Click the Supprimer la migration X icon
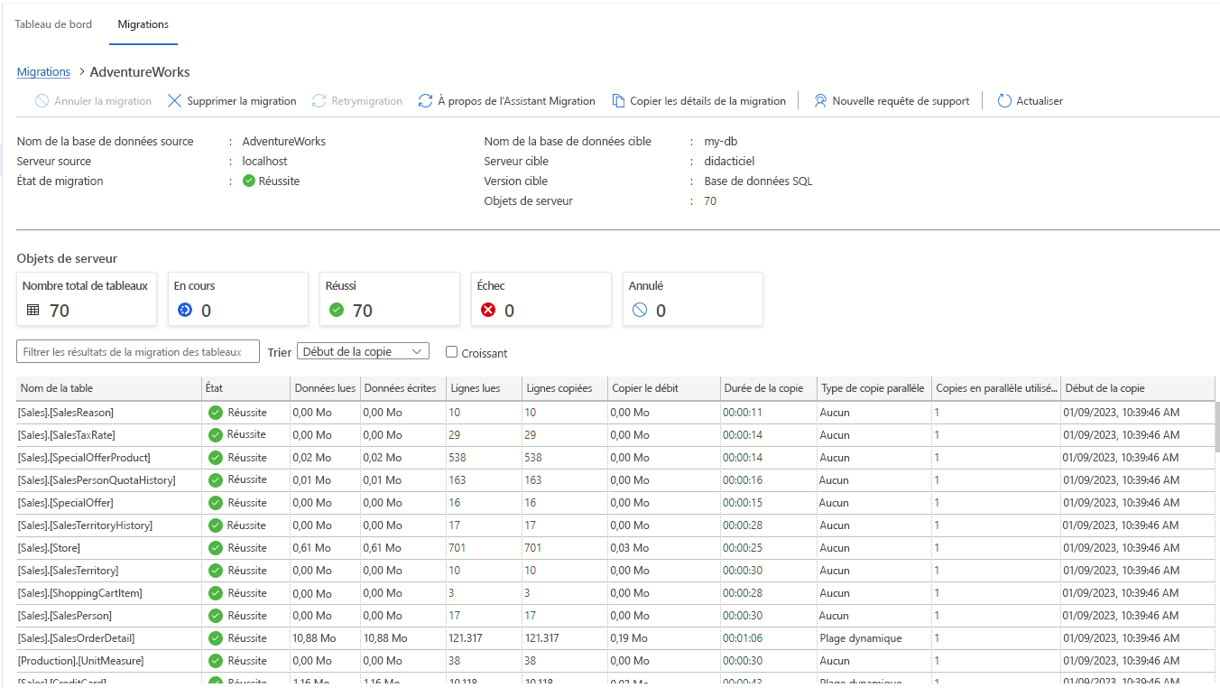1220x688 pixels. (x=174, y=101)
